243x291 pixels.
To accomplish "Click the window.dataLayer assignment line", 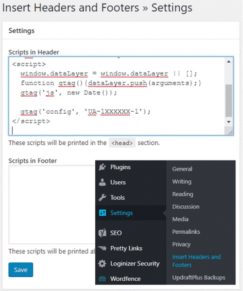I will click(x=109, y=74).
